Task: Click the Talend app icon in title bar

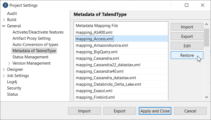Action: point(5,5)
